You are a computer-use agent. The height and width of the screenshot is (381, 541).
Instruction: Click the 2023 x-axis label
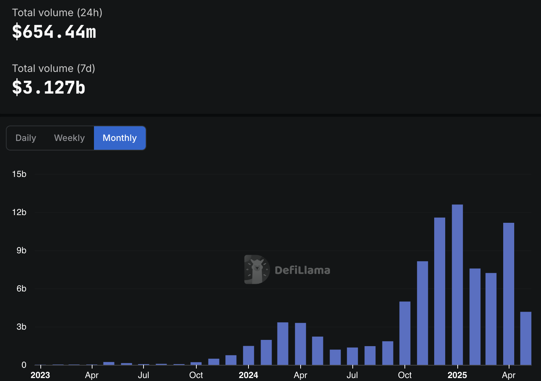pos(40,375)
